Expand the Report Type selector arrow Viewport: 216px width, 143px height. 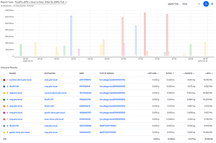66,2
